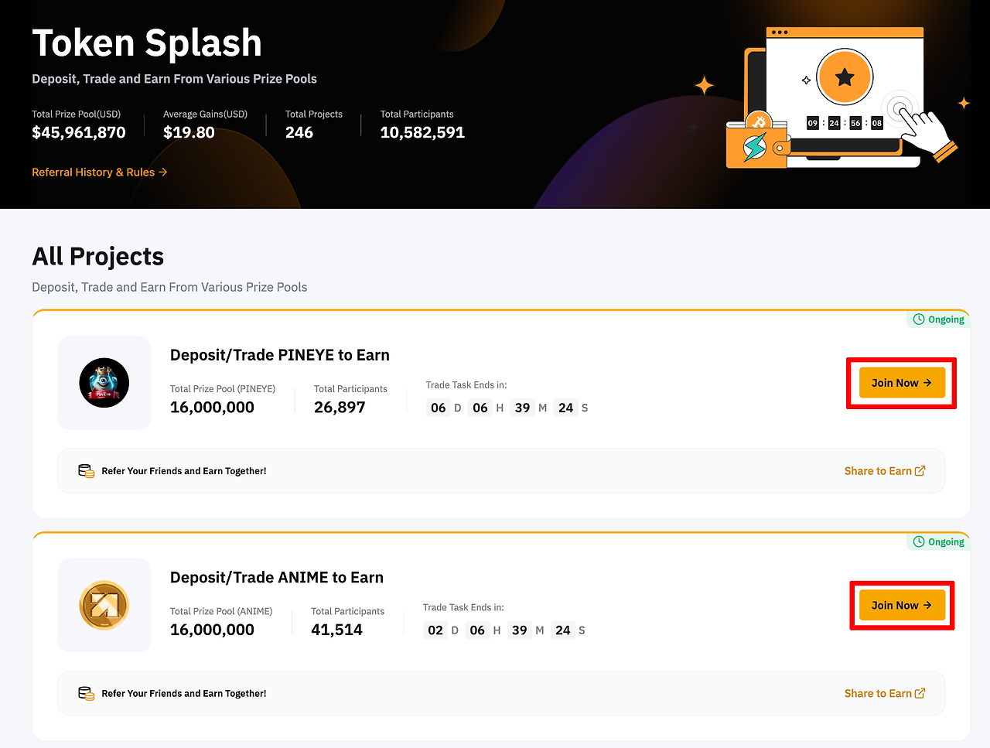The image size is (990, 748).
Task: Click the PINEYE token logo icon
Action: point(104,383)
